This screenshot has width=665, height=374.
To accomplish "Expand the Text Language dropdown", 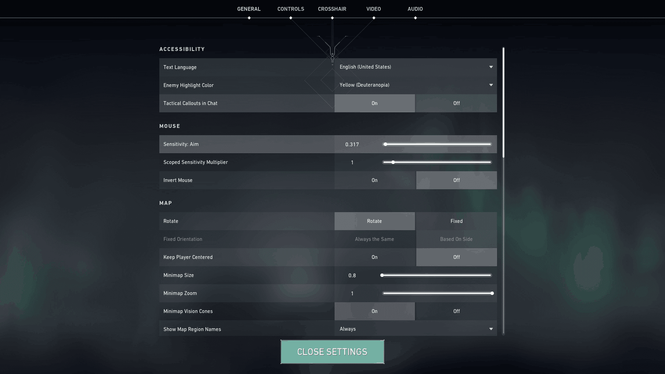I will tap(415, 67).
